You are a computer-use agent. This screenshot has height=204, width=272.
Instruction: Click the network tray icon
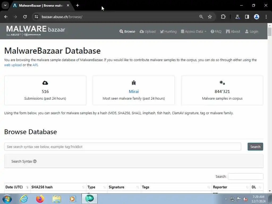point(232,199)
